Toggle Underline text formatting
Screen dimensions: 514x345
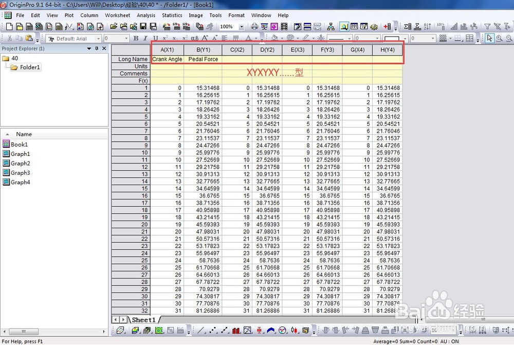(x=155, y=39)
